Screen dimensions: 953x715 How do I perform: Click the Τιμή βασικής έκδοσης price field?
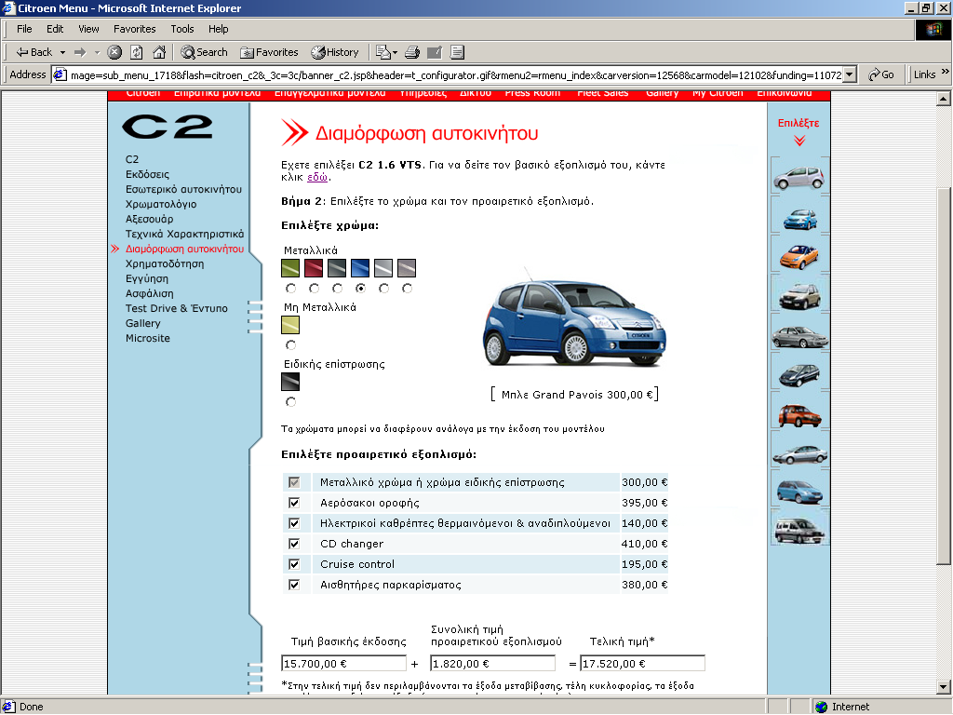coord(344,663)
